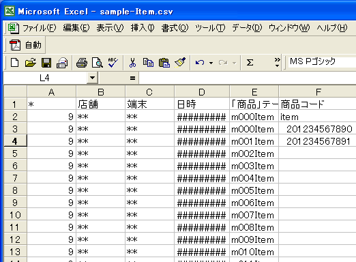
Task: Select cell containing 店舗
Action: [101, 104]
